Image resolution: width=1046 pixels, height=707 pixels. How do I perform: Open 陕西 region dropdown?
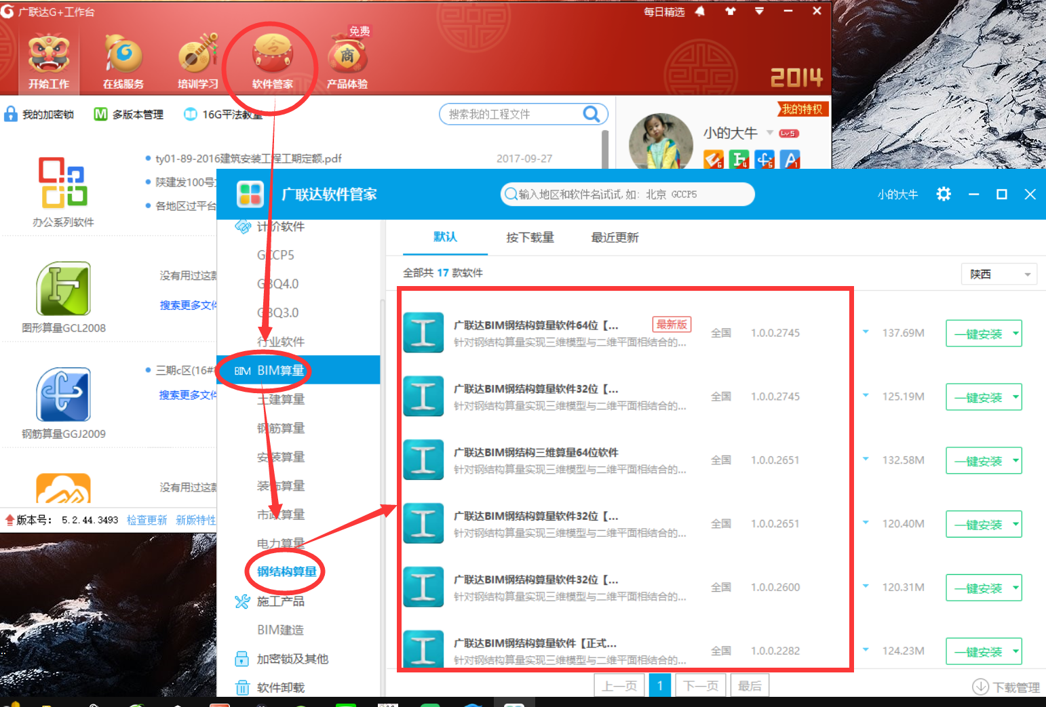tap(999, 274)
